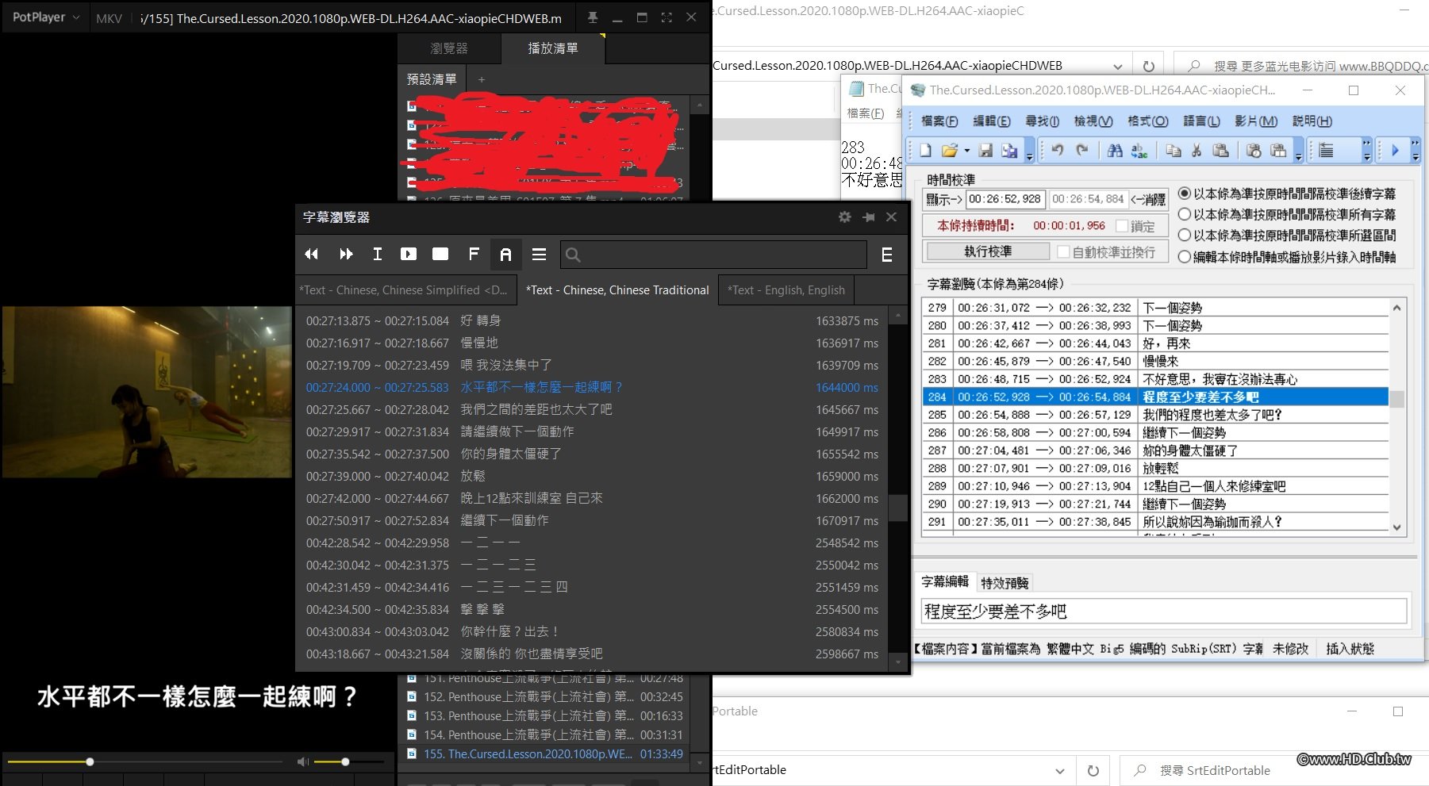Click Save As icon in SrtEdit toolbar
This screenshot has height=786, width=1429.
[1009, 150]
